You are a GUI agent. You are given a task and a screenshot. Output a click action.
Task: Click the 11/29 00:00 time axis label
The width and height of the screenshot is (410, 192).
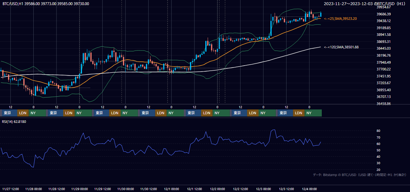[80, 189]
